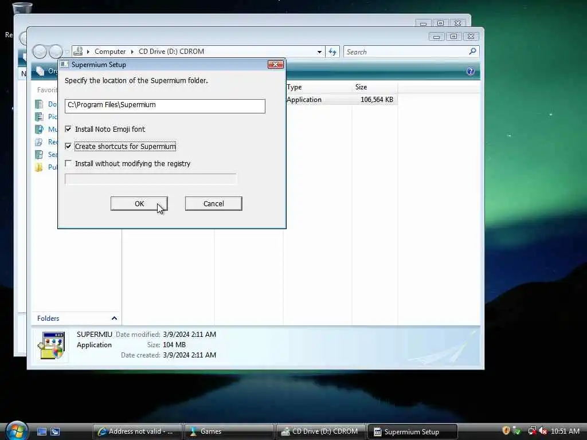Switch to the Games taskbar button

[229, 431]
